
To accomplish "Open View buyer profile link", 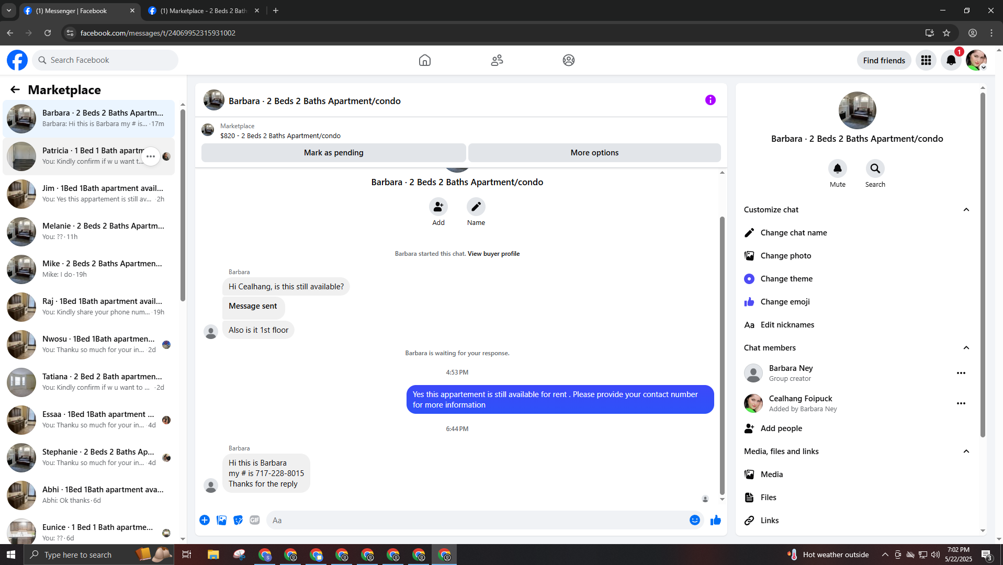I will [x=493, y=254].
